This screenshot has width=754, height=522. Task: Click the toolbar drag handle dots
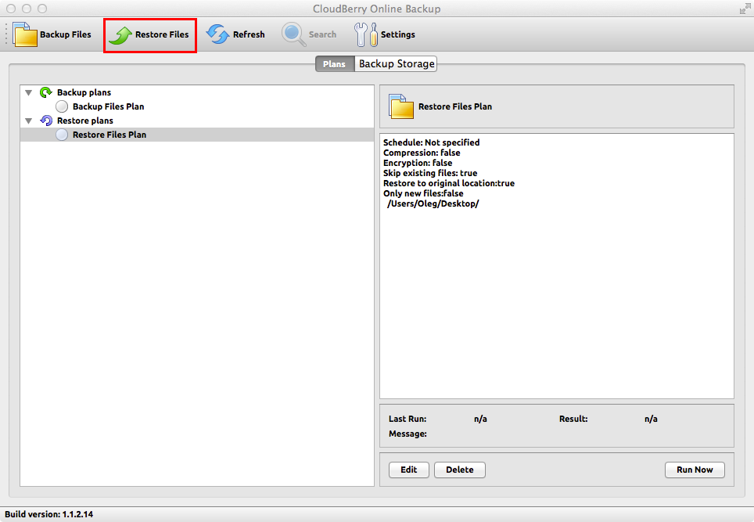click(5, 34)
